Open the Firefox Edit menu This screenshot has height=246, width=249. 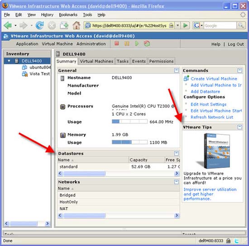pos(19,15)
